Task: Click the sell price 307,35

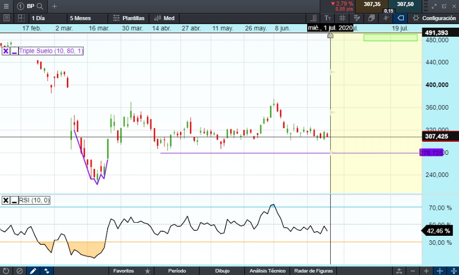Action: click(372, 5)
